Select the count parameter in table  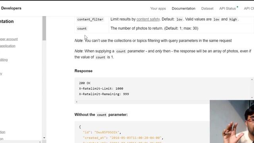[x=82, y=29]
